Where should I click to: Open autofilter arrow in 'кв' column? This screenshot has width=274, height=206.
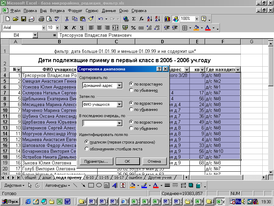202,70
